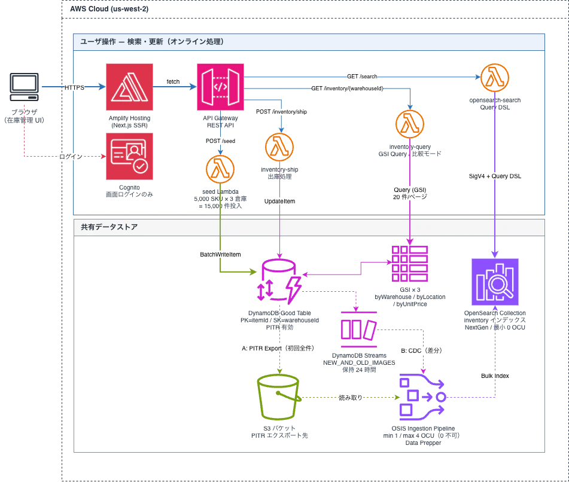Select the inventory-ship 出庫処理 caption
The width and height of the screenshot is (569, 482).
pos(279,173)
